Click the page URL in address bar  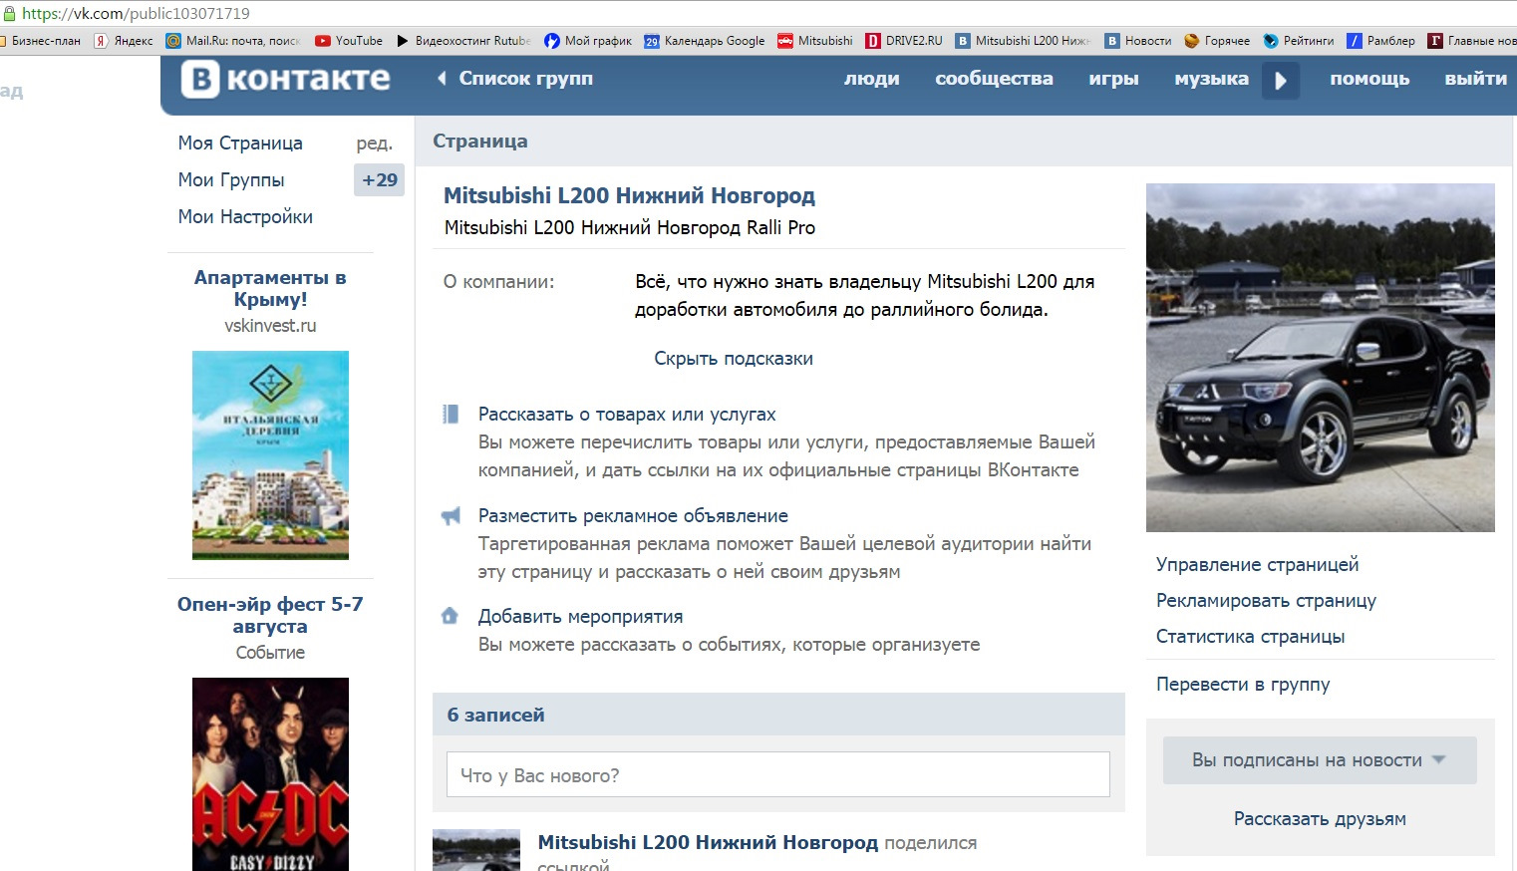(x=136, y=14)
